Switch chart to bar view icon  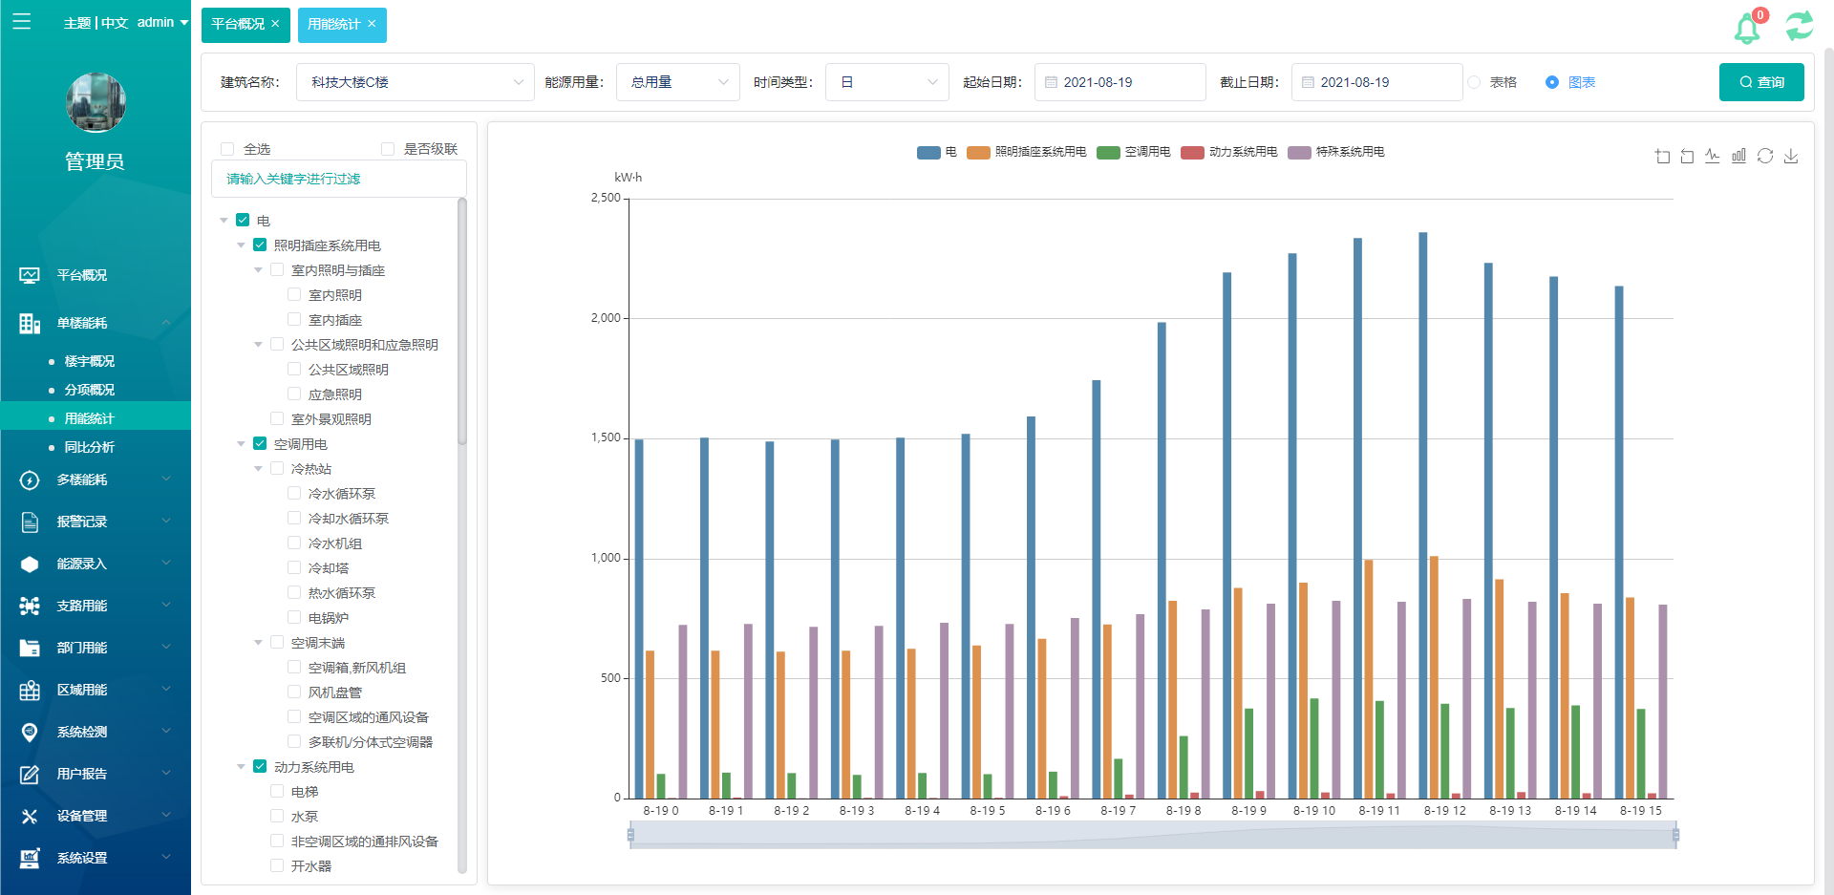click(x=1738, y=156)
